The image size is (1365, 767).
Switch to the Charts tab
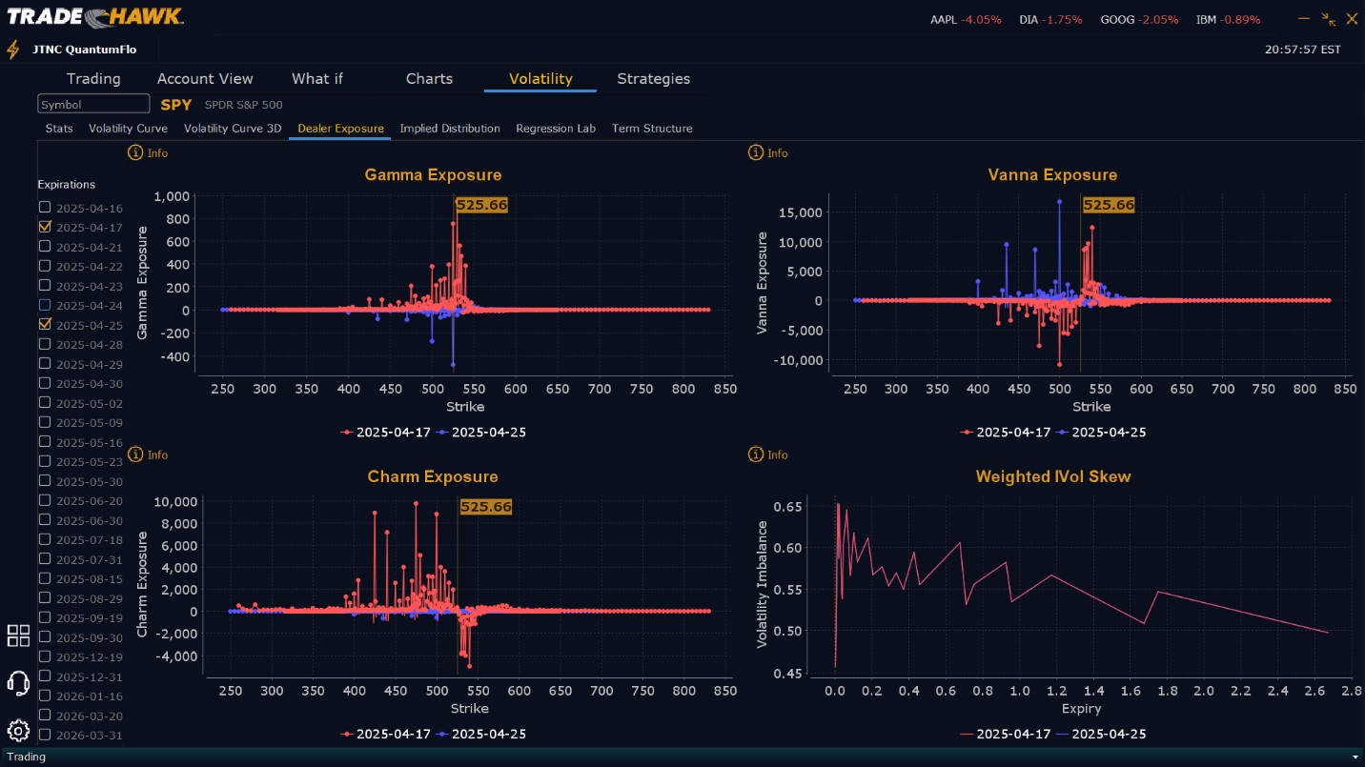coord(429,79)
